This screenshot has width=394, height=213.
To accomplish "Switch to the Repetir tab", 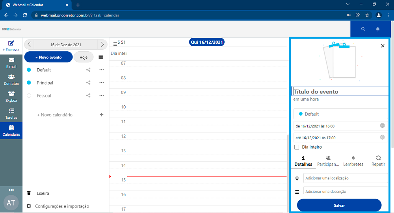I will pyautogui.click(x=378, y=161).
